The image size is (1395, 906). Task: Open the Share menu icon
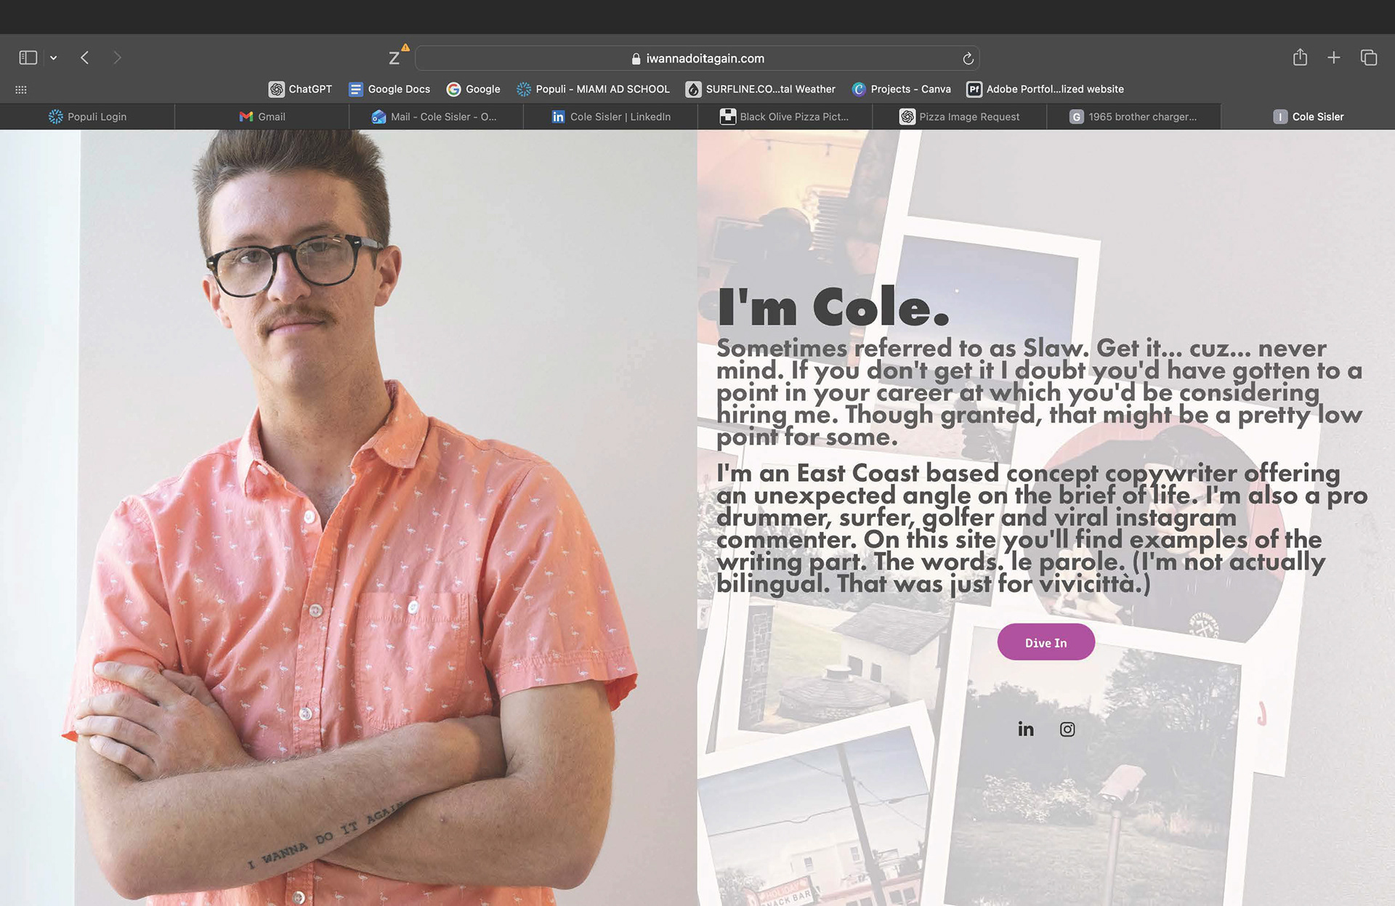pyautogui.click(x=1300, y=57)
